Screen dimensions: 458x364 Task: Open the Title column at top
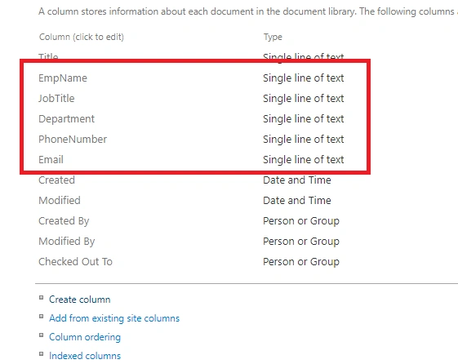[x=48, y=56]
